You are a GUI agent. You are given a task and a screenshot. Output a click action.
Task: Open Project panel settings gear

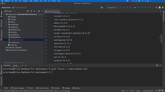[x=39, y=11]
